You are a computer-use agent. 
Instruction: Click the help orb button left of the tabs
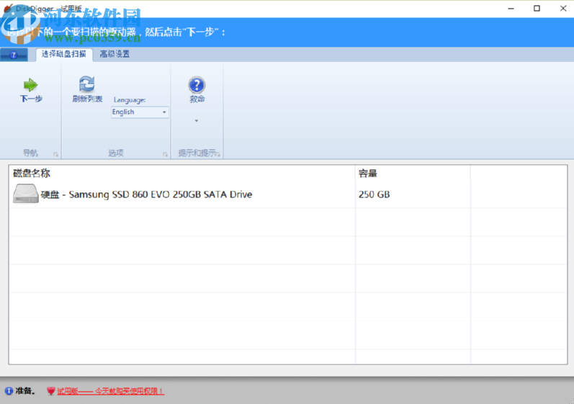click(14, 55)
